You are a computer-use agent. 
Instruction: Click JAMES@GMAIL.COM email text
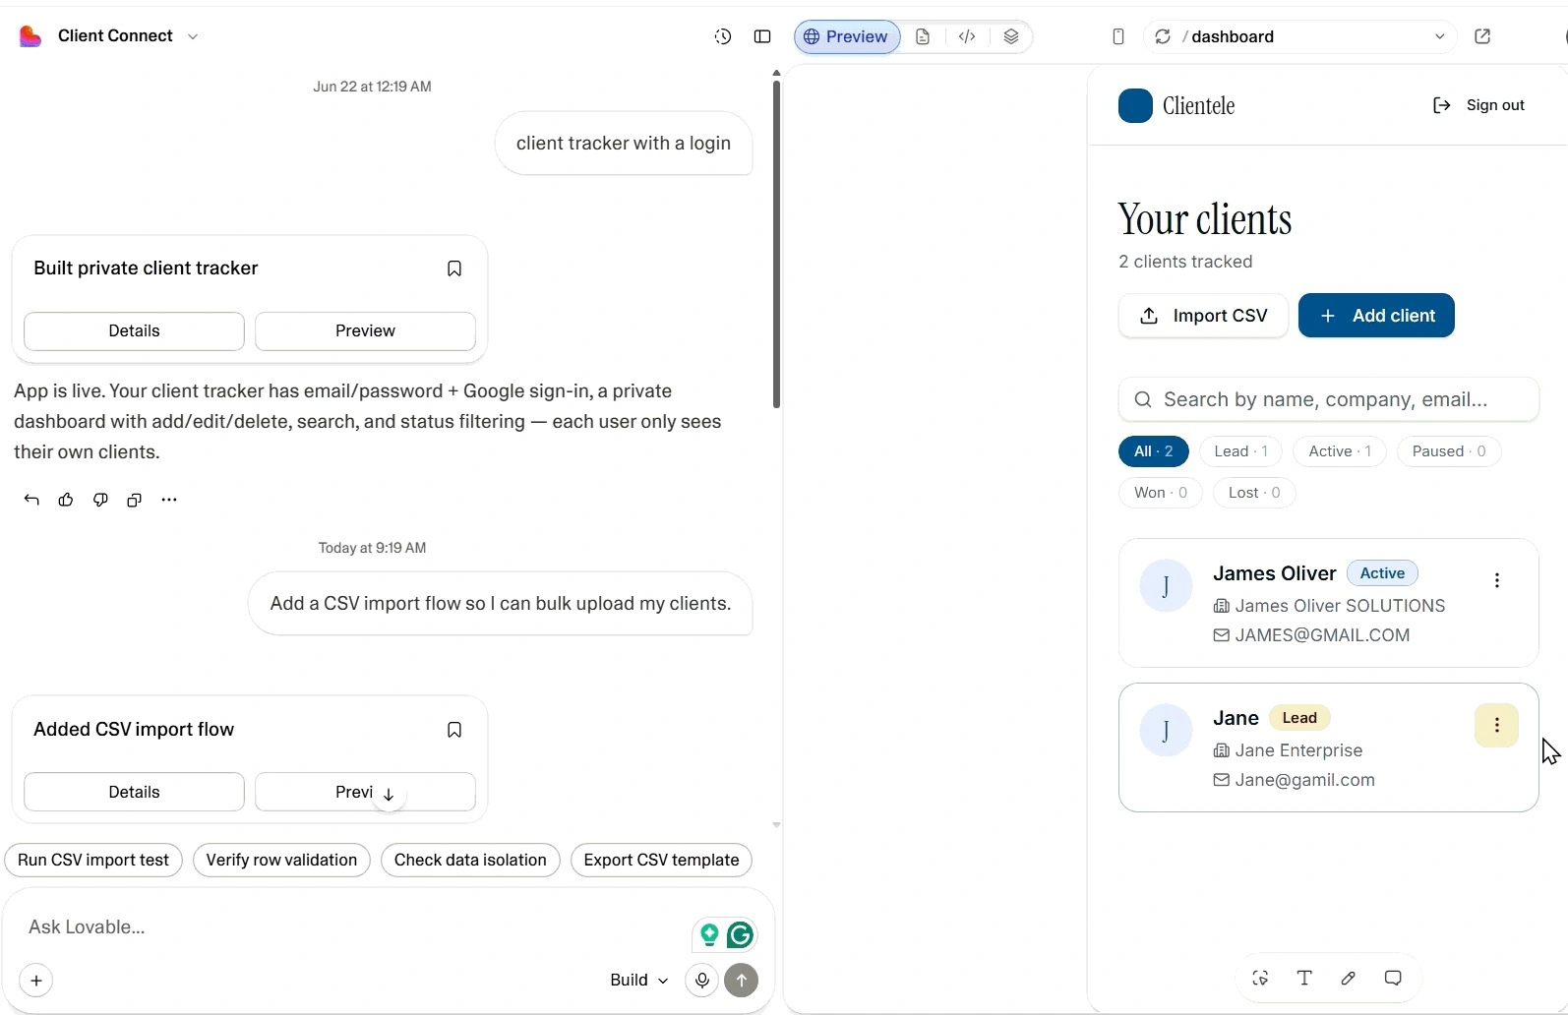tap(1322, 635)
